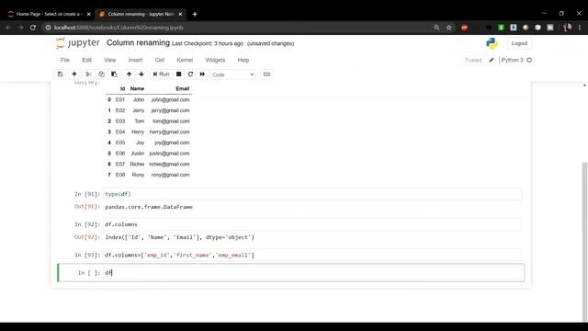Click the red adblock extension icon
Viewport: 588px width, 331px height.
tap(464, 28)
